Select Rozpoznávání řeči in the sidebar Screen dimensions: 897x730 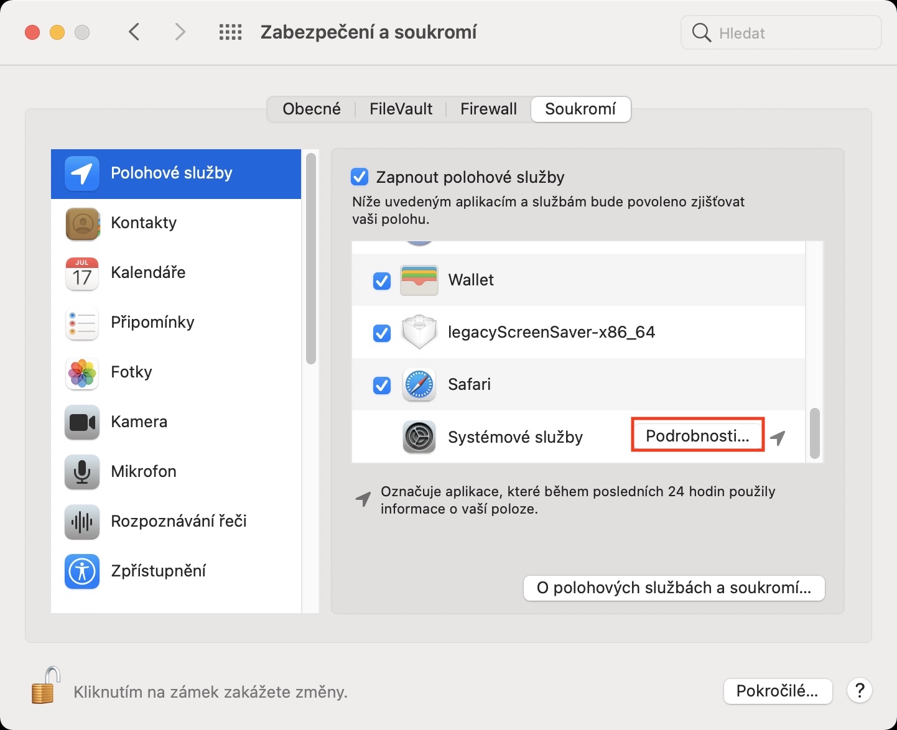coord(178,522)
